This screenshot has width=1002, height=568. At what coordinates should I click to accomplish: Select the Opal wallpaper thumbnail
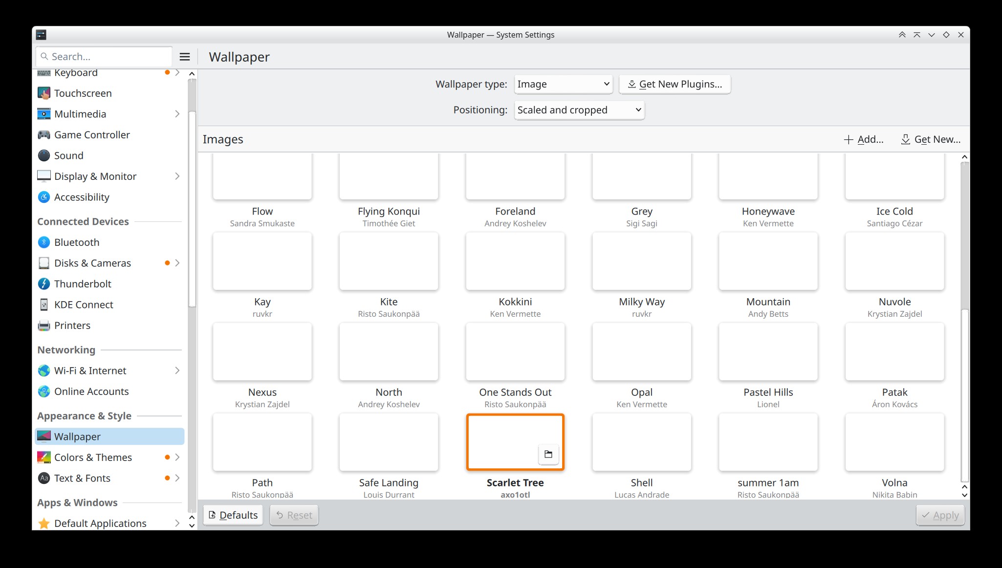[x=642, y=351]
